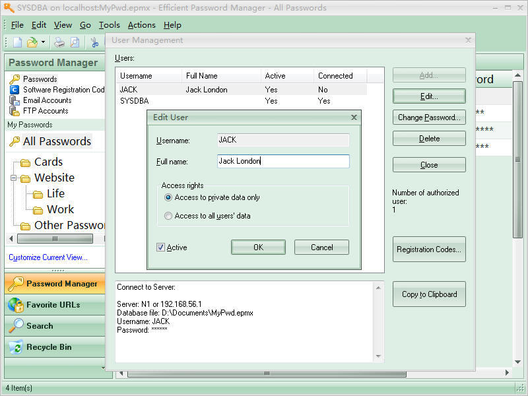528x396 pixels.
Task: Click Change Password... button
Action: click(x=429, y=117)
